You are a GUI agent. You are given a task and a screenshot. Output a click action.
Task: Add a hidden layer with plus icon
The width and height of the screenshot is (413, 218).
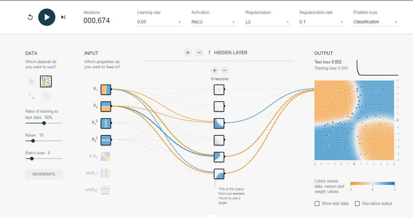point(188,53)
